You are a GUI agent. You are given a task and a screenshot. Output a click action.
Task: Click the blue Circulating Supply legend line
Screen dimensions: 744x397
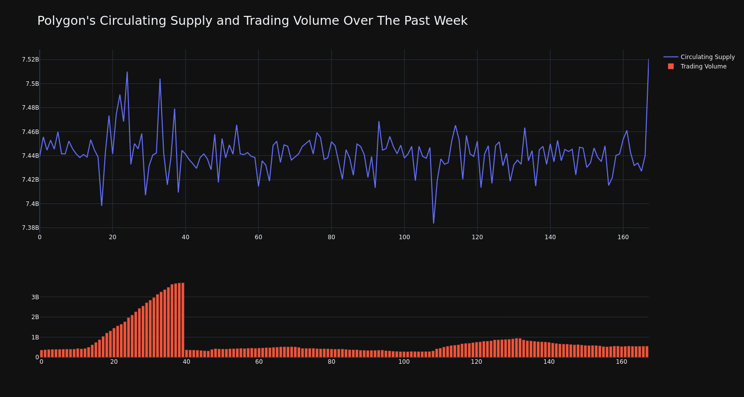671,57
